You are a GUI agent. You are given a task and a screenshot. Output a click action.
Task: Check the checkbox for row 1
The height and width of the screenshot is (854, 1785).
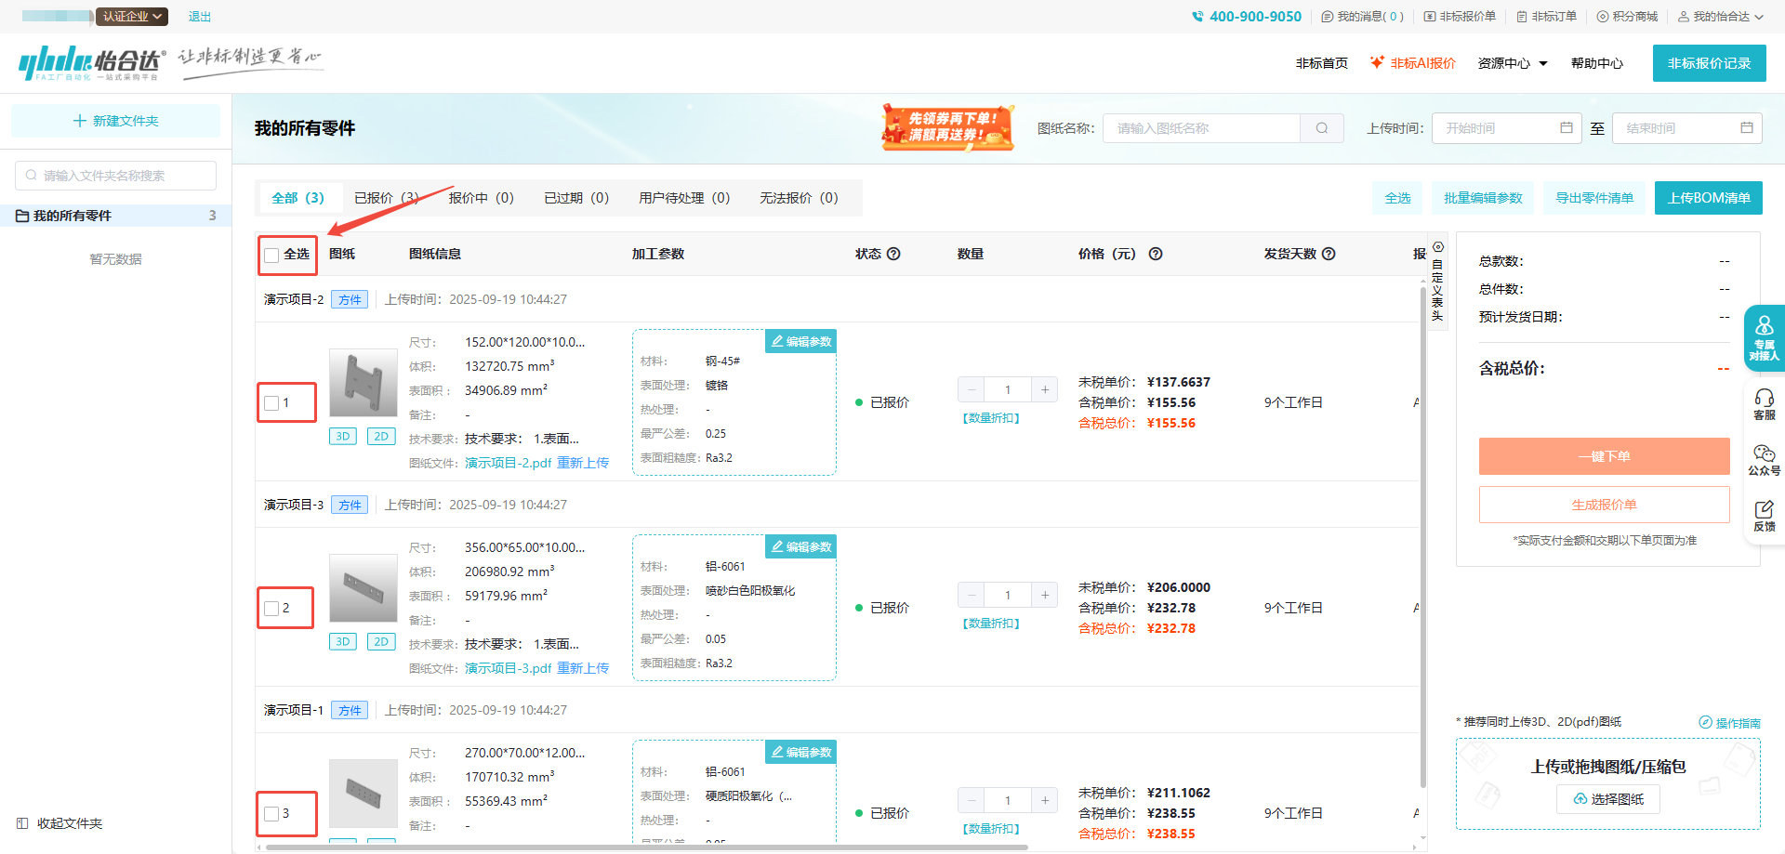(x=271, y=403)
